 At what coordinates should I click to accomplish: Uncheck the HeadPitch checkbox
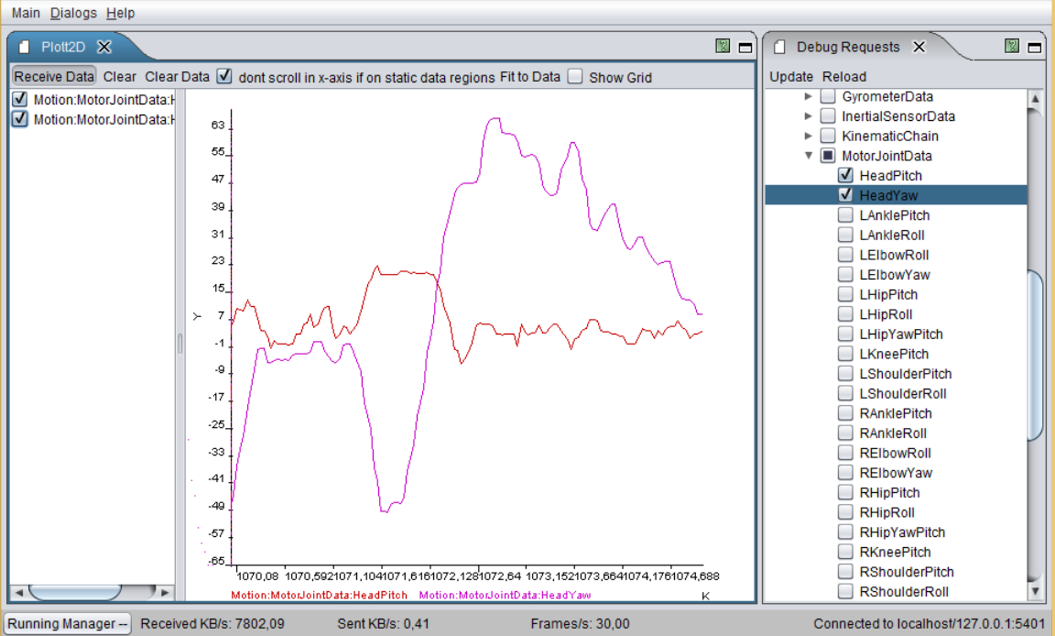(846, 175)
